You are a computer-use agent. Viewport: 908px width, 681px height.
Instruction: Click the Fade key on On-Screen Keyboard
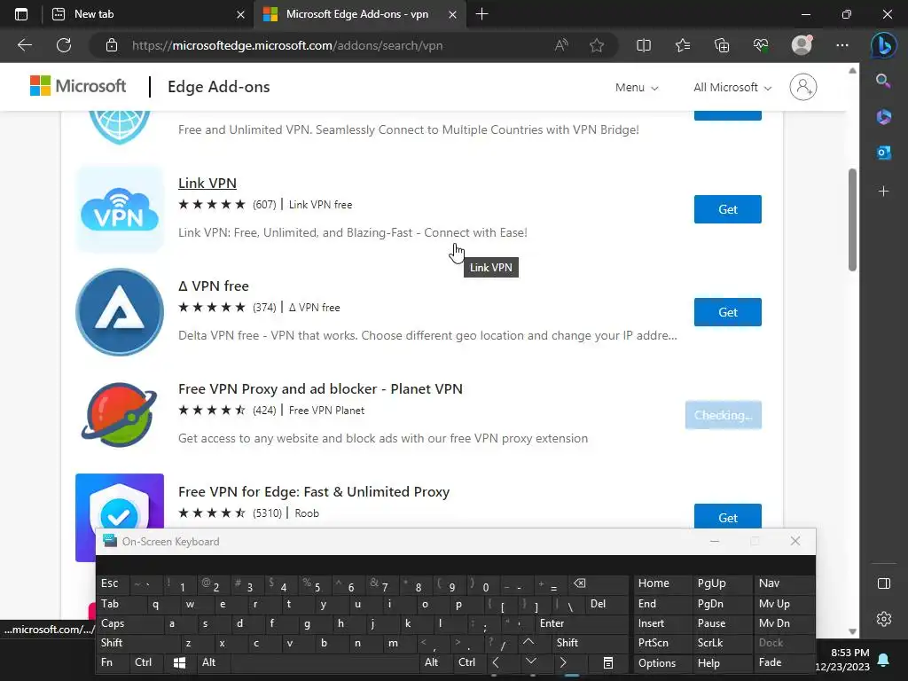tap(783, 662)
